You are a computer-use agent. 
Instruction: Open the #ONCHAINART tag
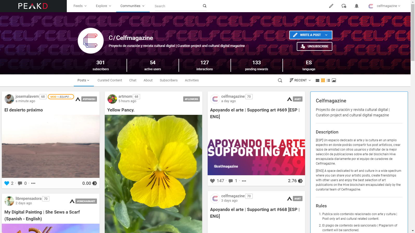point(86,201)
